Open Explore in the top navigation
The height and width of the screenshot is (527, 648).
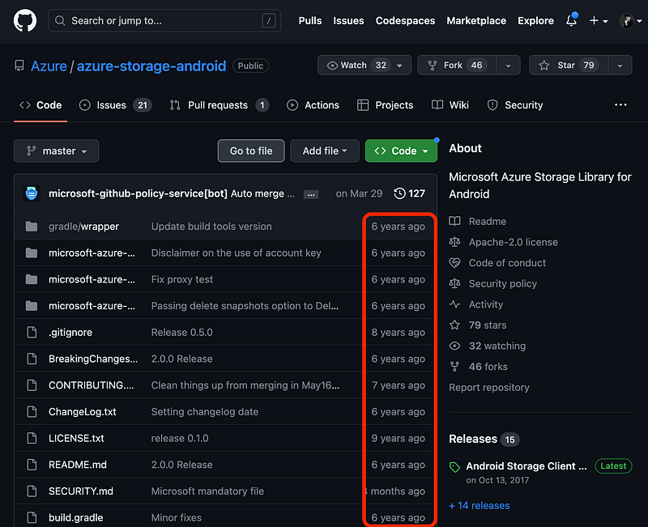[x=535, y=21]
